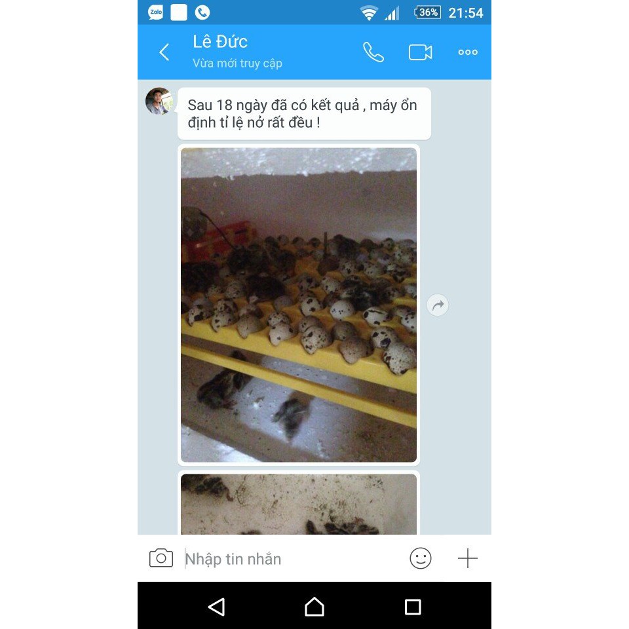Viewport: 629px width, 629px height.
Task: Open Android recent apps square button
Action: (x=413, y=607)
